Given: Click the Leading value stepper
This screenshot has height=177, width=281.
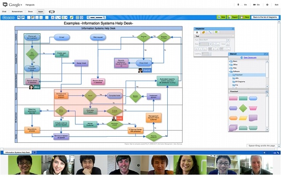Looking at the screenshot, I should coord(210,54).
